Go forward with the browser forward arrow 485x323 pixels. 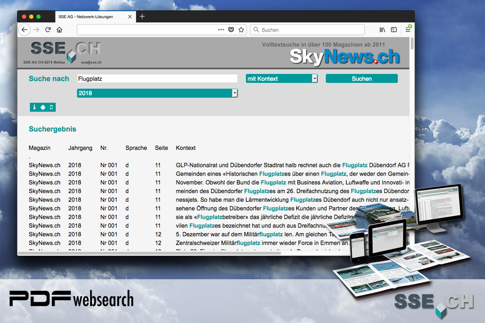click(36, 30)
